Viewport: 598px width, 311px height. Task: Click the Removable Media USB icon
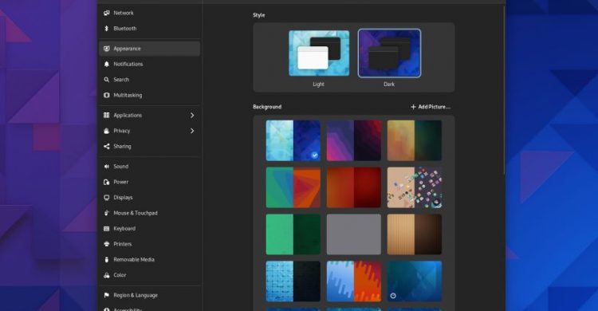106,259
